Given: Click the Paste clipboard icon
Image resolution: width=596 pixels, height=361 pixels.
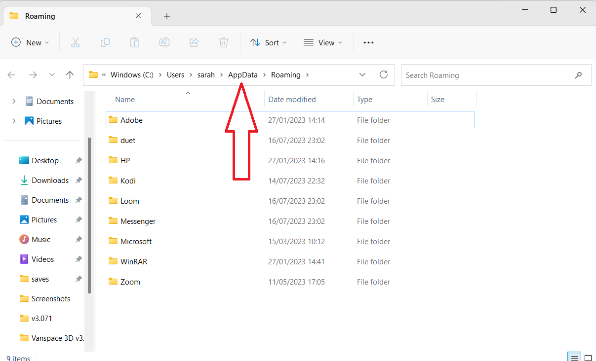Looking at the screenshot, I should (x=135, y=43).
